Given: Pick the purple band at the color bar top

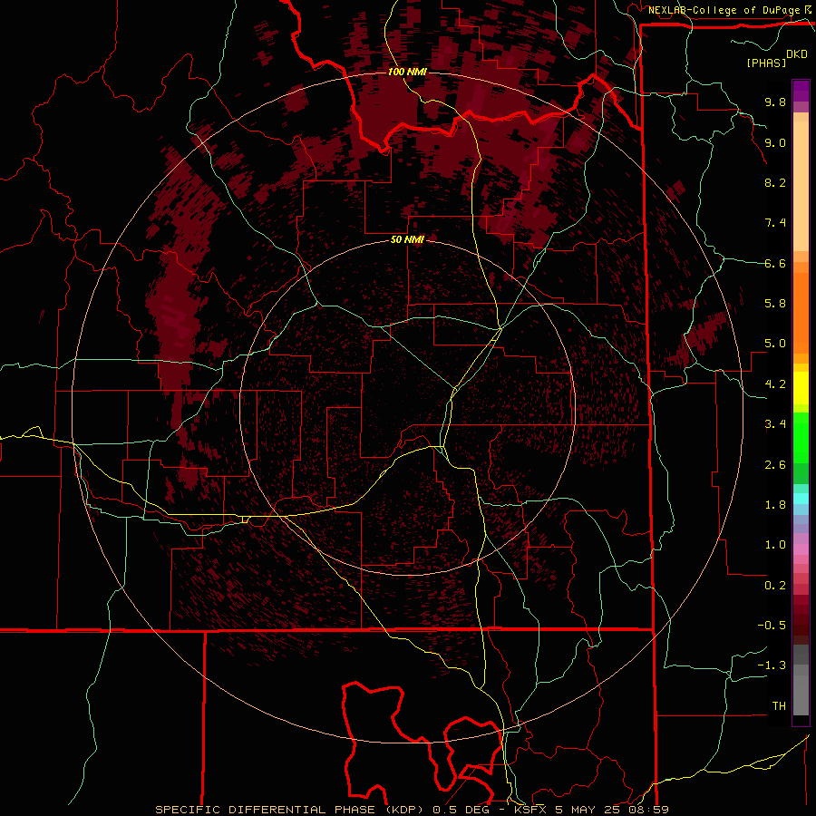Looking at the screenshot, I should tap(801, 91).
